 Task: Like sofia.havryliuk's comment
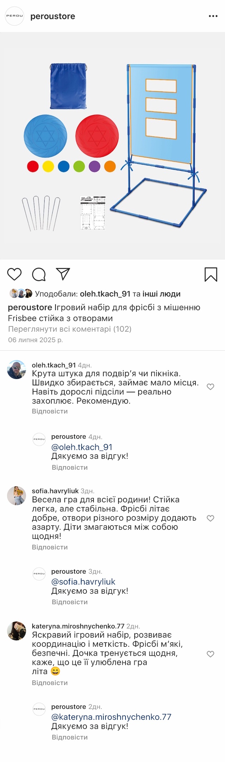(211, 518)
